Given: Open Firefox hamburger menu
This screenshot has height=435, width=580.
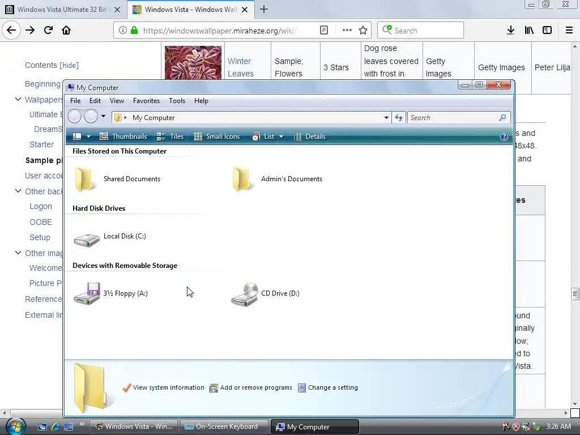Looking at the screenshot, I should [569, 31].
